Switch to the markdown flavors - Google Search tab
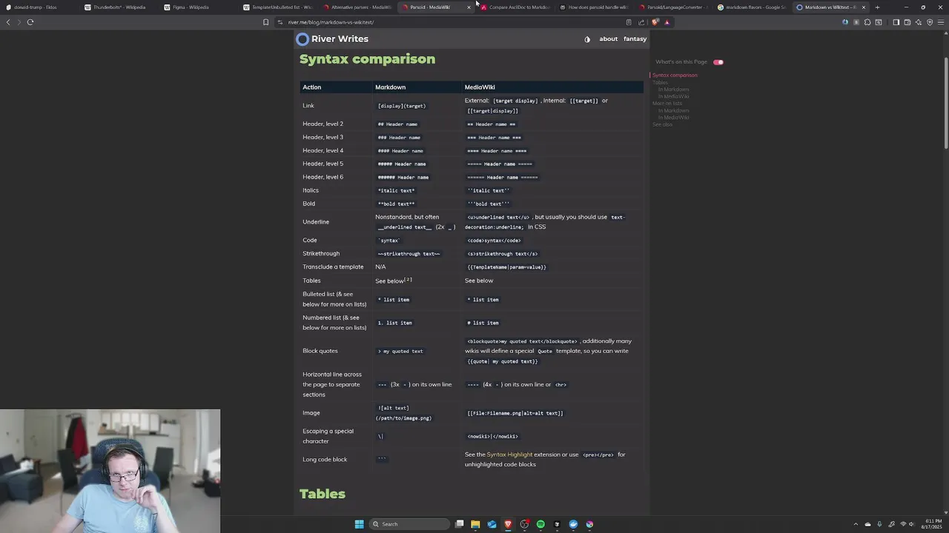This screenshot has height=533, width=949. click(754, 7)
